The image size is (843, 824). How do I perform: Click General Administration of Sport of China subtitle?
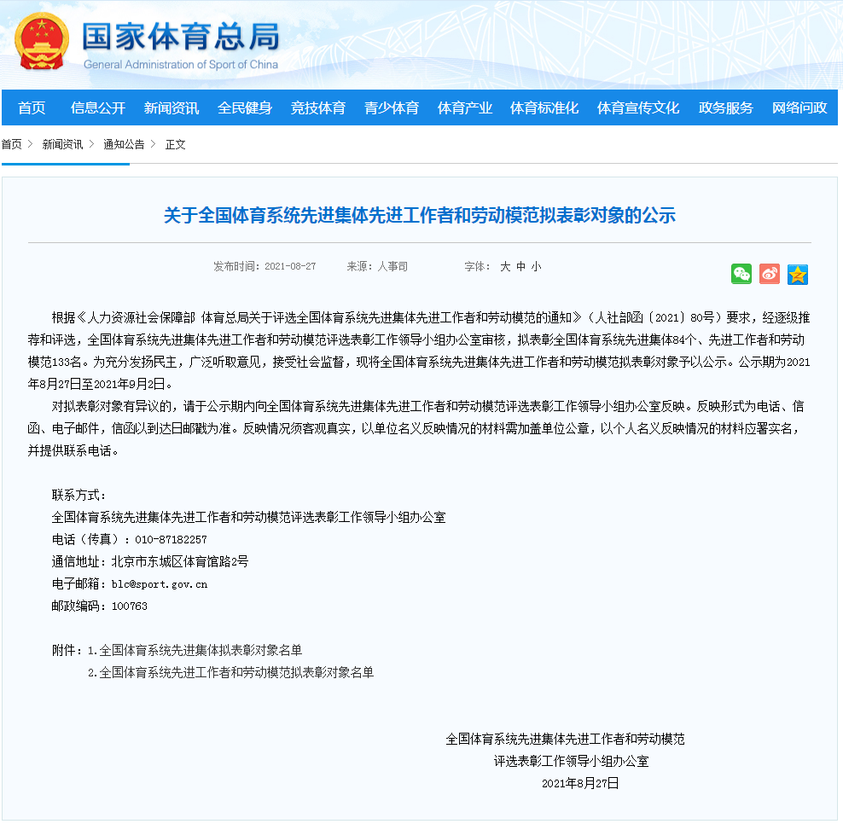[181, 65]
